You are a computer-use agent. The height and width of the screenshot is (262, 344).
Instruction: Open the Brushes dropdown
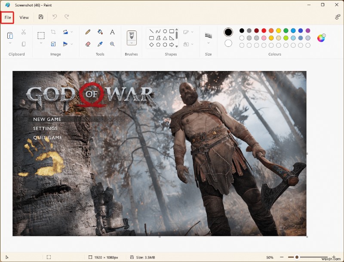pos(131,43)
